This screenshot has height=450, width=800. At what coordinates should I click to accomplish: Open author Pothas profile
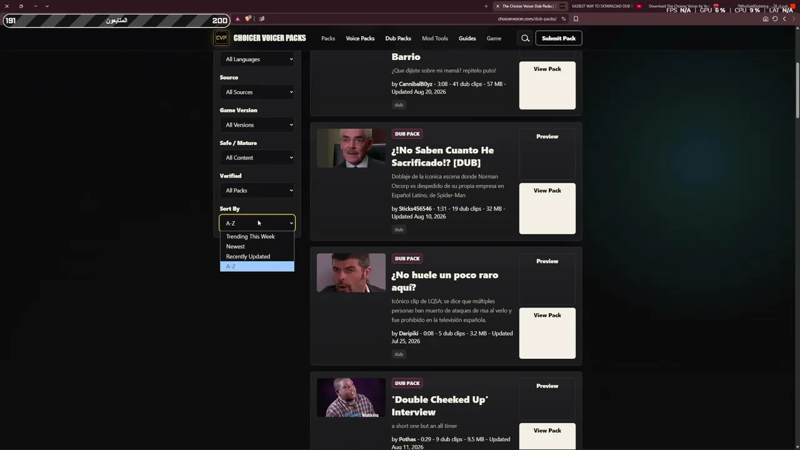point(407,439)
